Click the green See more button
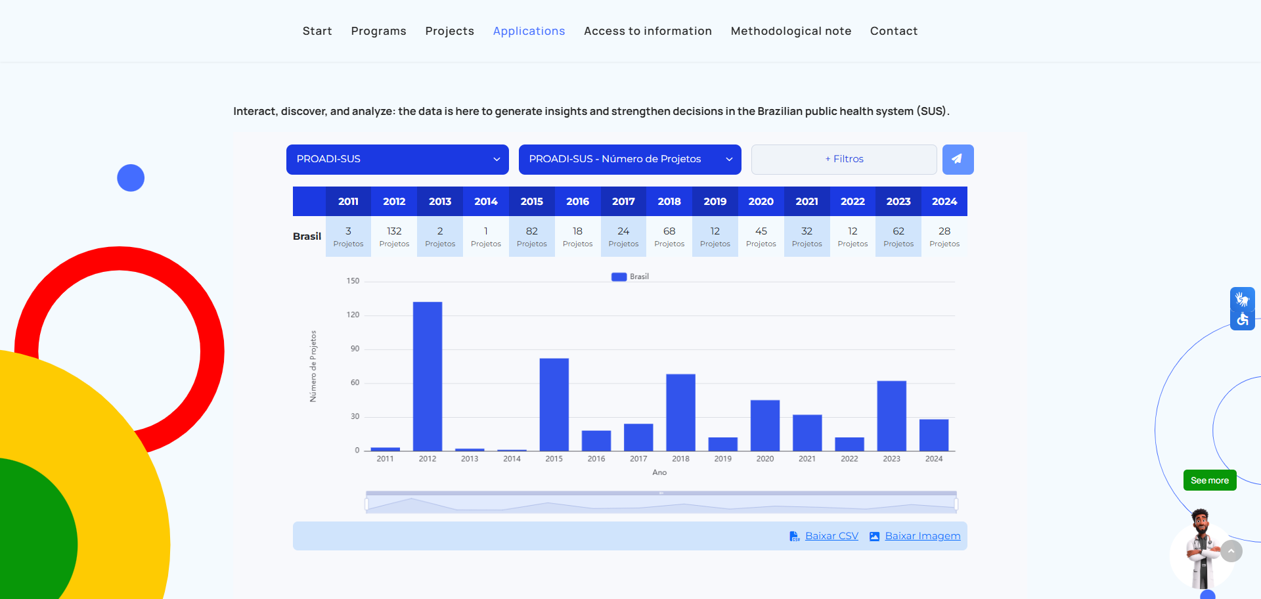This screenshot has height=599, width=1261. [1210, 480]
